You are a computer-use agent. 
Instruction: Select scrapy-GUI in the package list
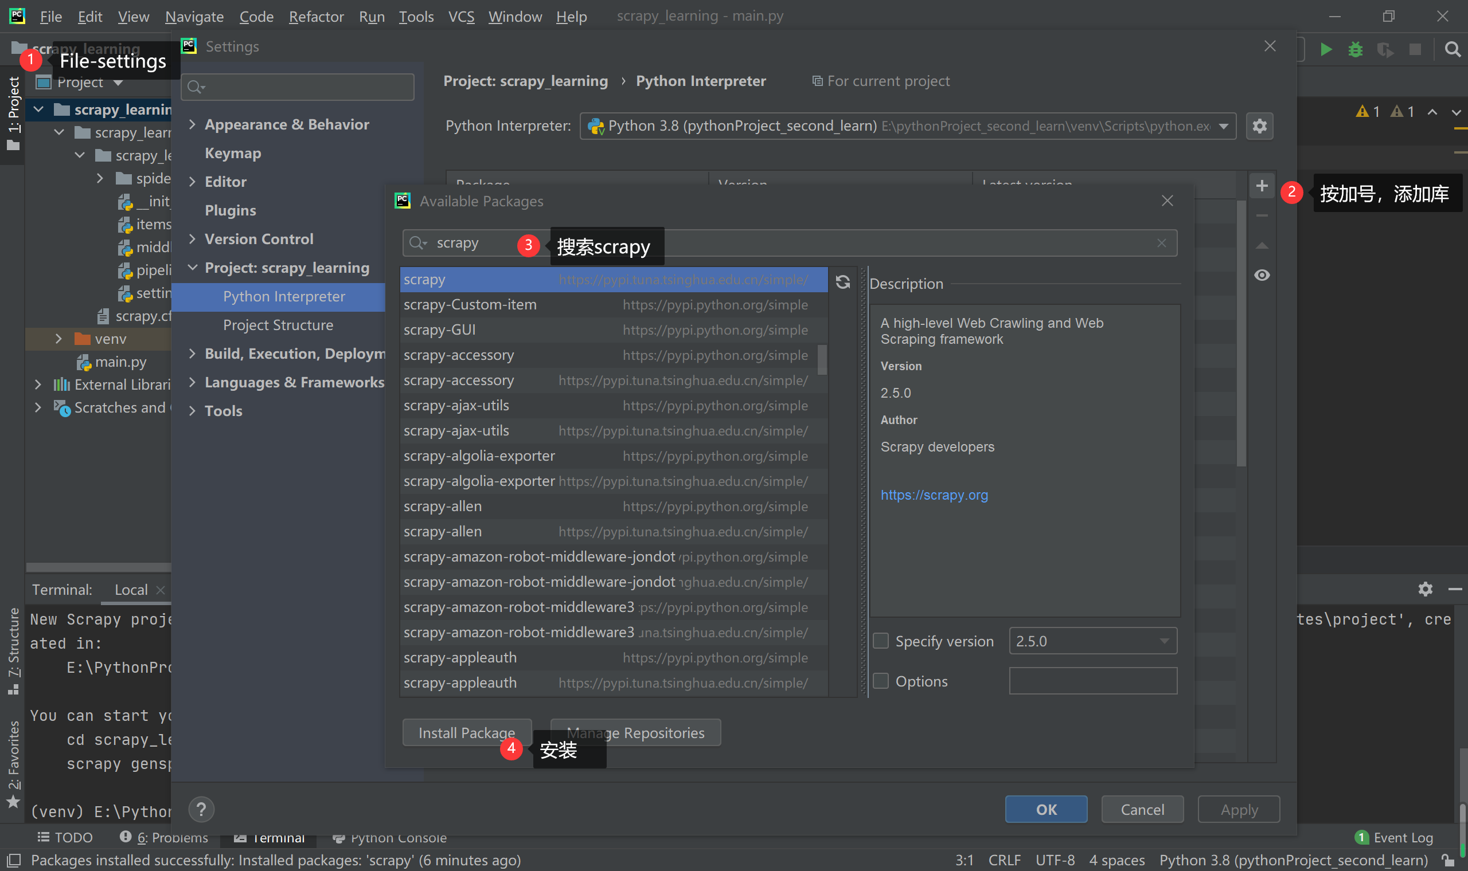pos(614,330)
